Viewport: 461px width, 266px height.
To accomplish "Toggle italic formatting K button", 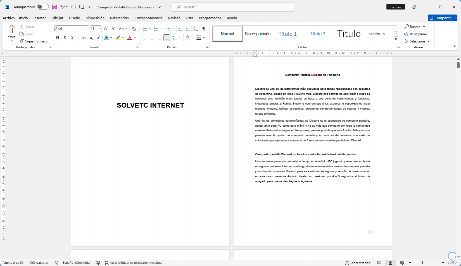I will [x=65, y=37].
